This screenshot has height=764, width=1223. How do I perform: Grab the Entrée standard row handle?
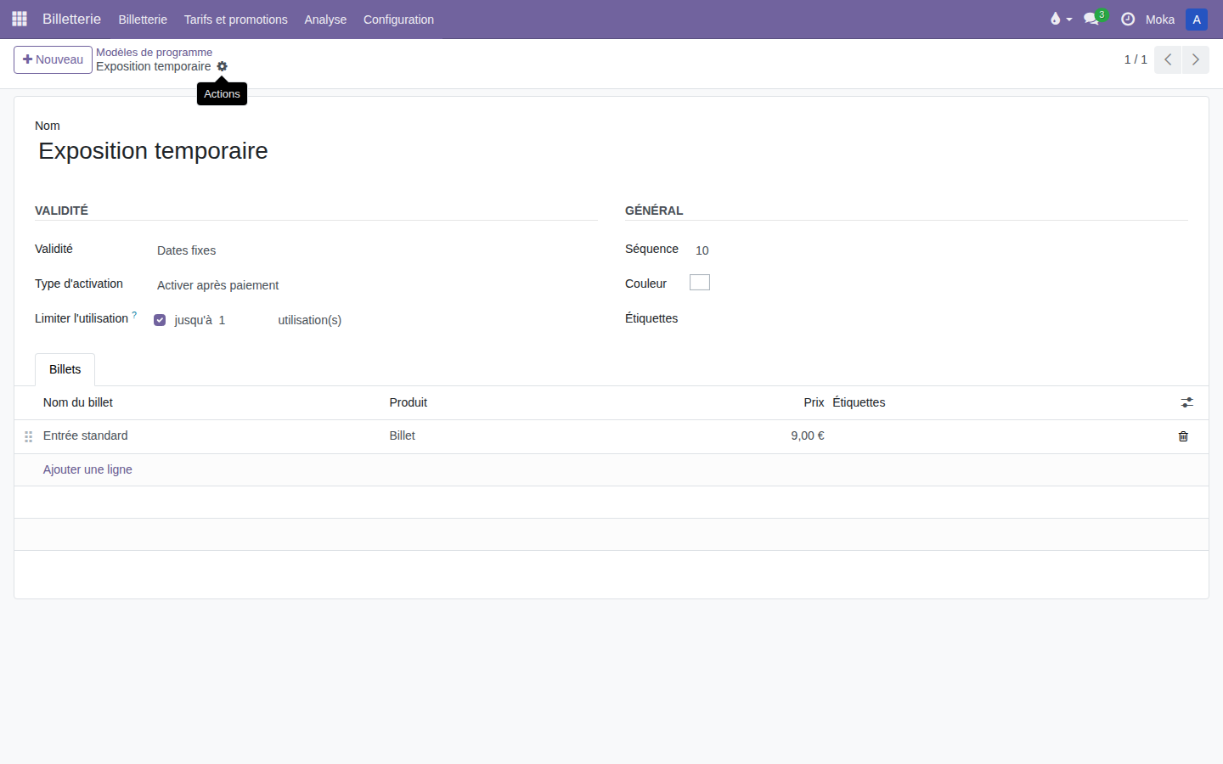28,436
